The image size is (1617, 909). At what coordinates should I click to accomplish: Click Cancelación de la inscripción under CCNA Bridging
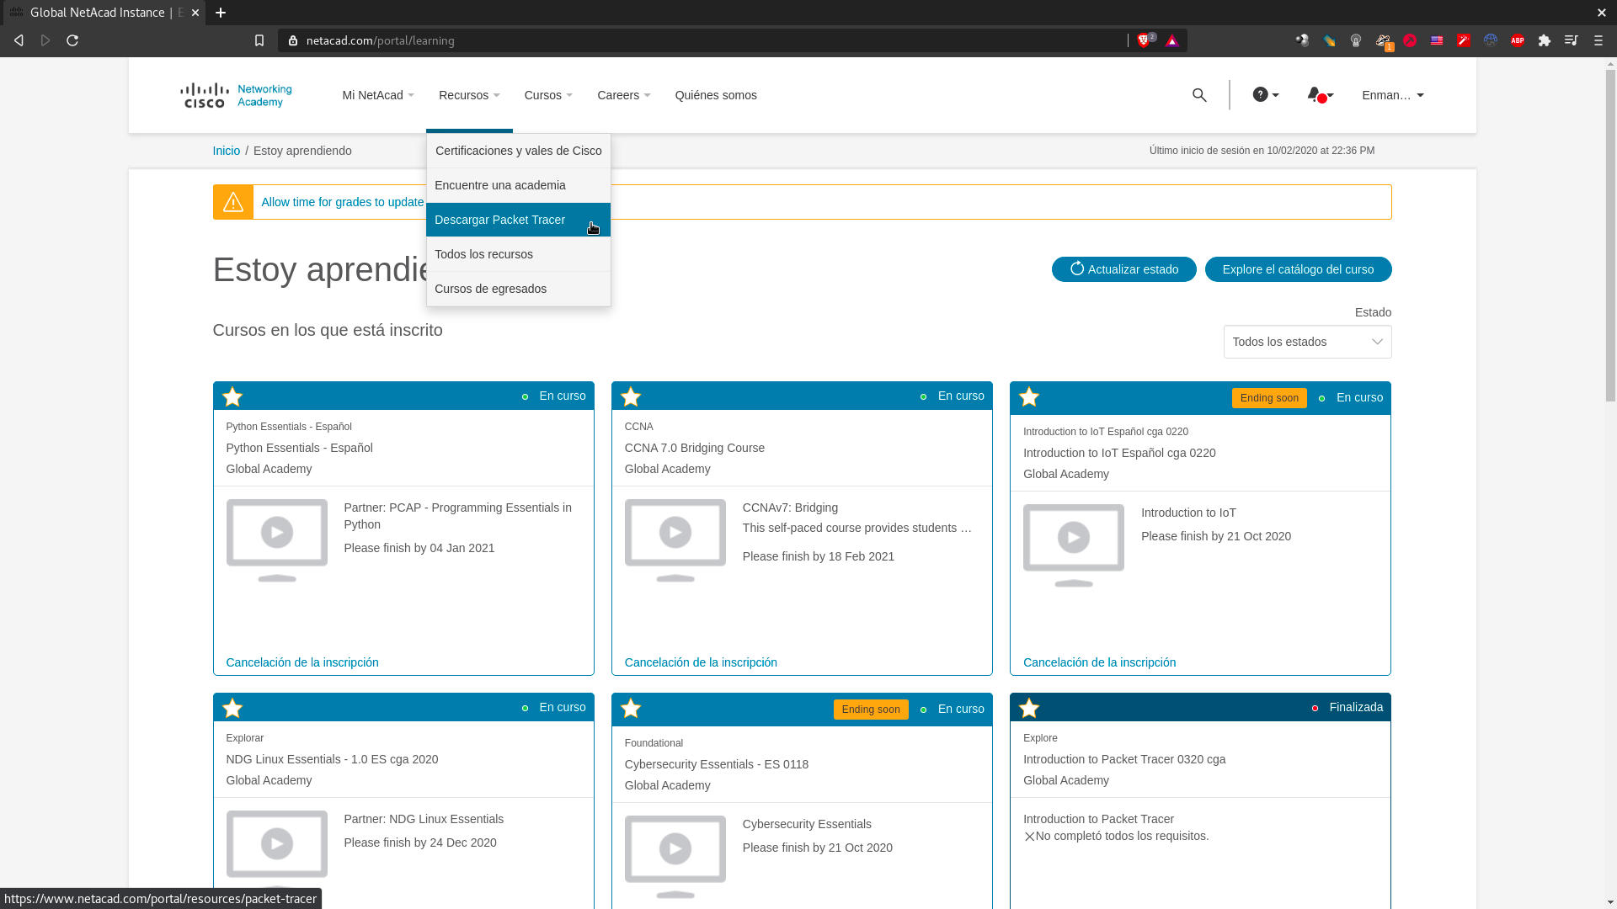coord(701,662)
